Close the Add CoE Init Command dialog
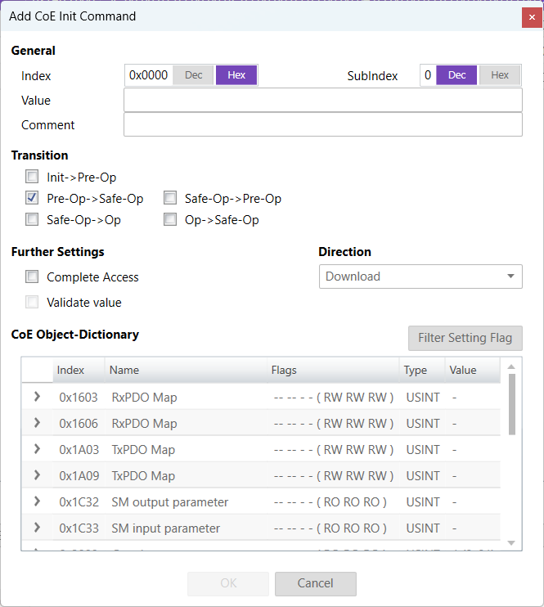Screen dimensions: 544x607 (x=532, y=16)
